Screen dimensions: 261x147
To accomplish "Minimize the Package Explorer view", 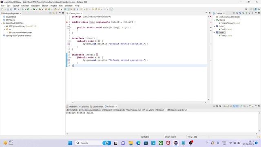I will pyautogui.click(x=60, y=13).
